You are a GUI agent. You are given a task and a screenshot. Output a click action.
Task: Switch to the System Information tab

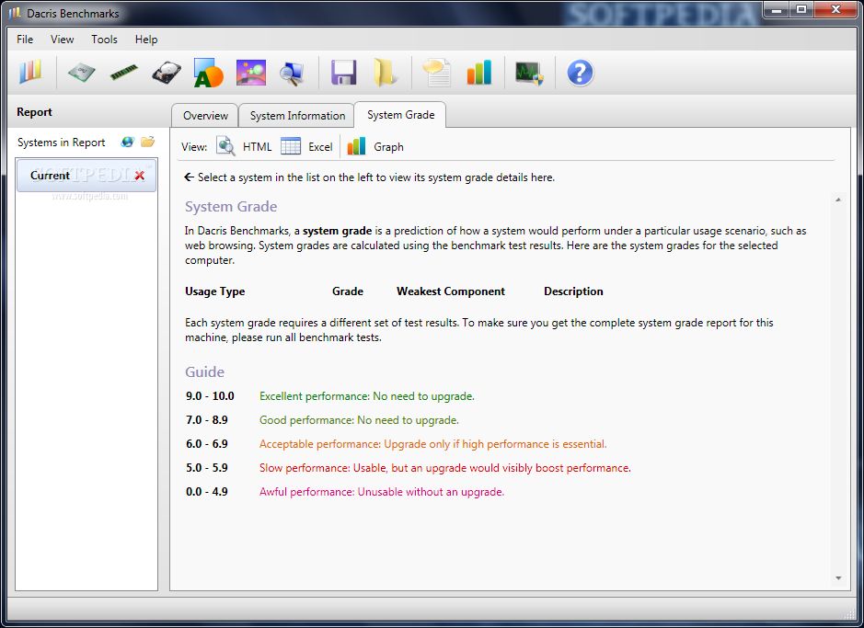click(x=297, y=116)
